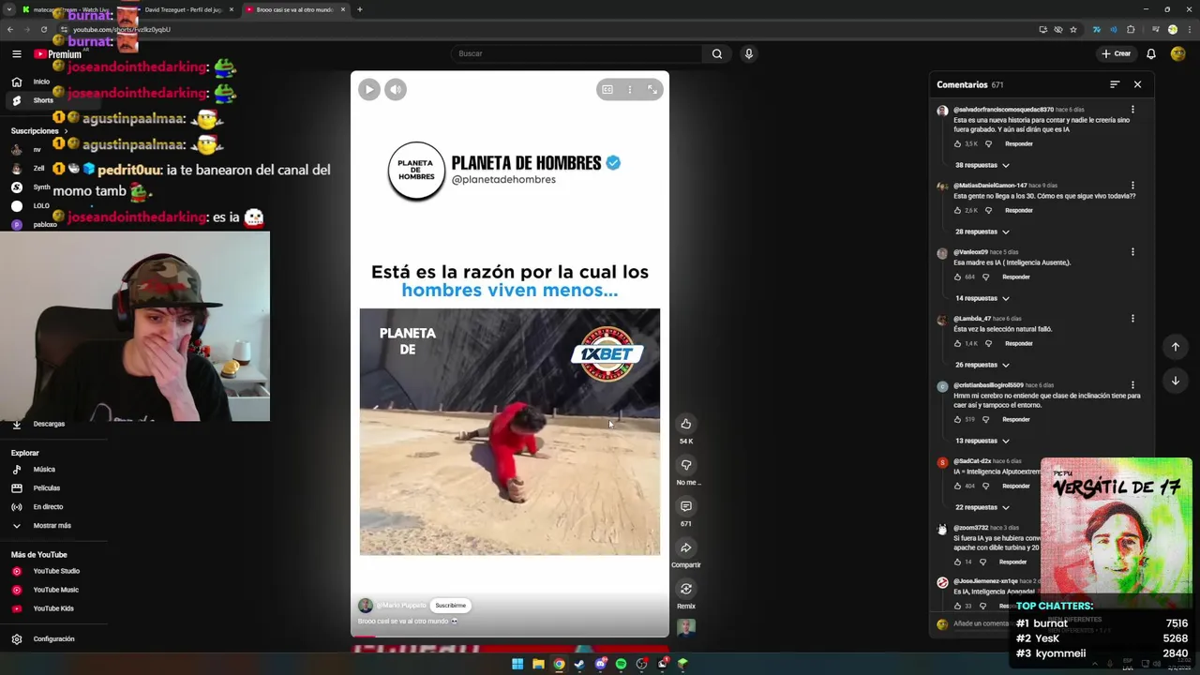Like the comment by @salvadorfranciscomosquedac8370
This screenshot has height=675, width=1200.
click(x=958, y=143)
